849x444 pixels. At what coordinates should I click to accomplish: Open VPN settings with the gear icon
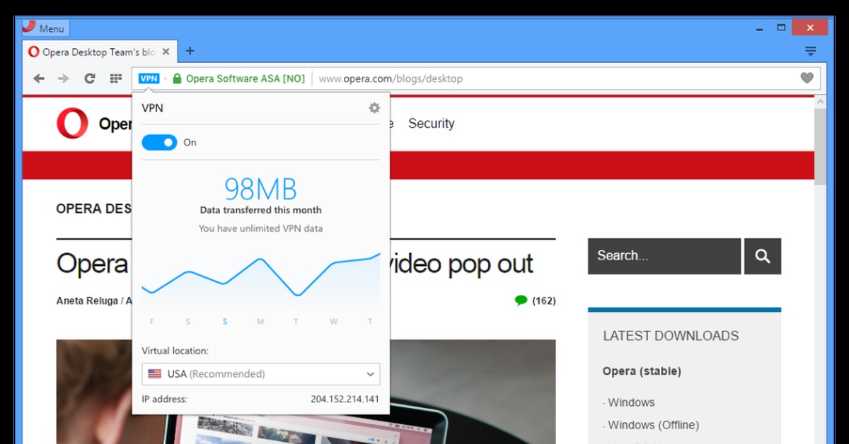click(x=374, y=107)
